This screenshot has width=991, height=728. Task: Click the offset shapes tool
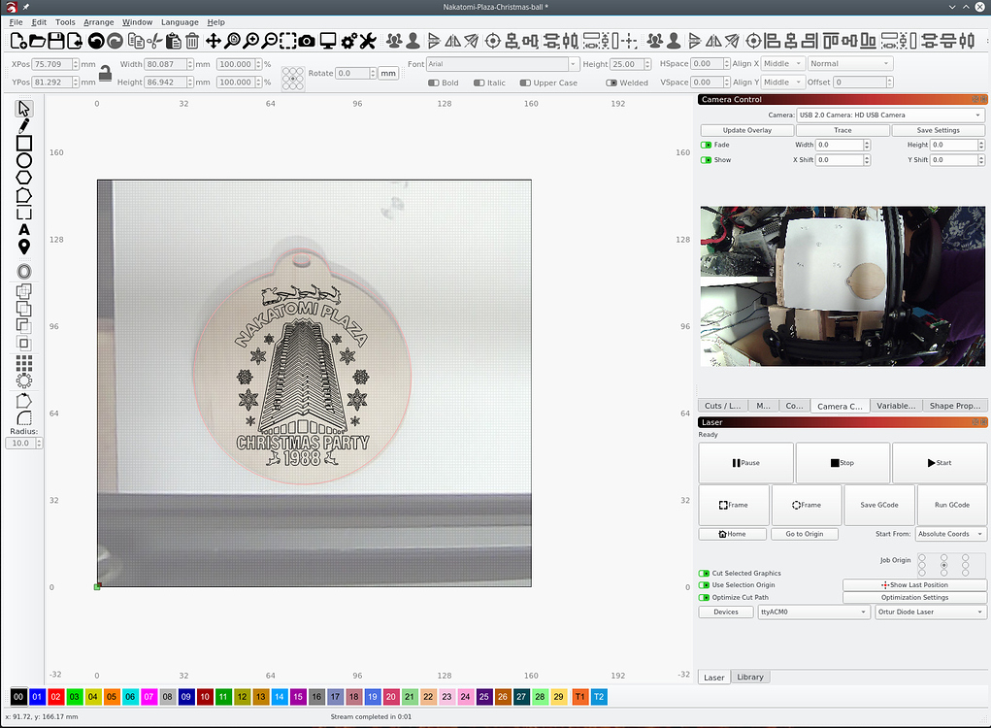coord(24,272)
